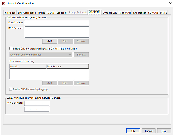
Task: Click the Add button under DNS Servers
Action: pos(50,41)
